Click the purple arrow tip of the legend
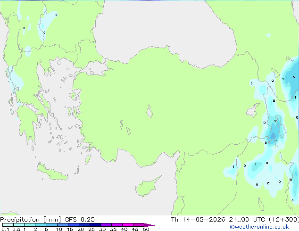This screenshot has width=299, height=231. (149, 225)
